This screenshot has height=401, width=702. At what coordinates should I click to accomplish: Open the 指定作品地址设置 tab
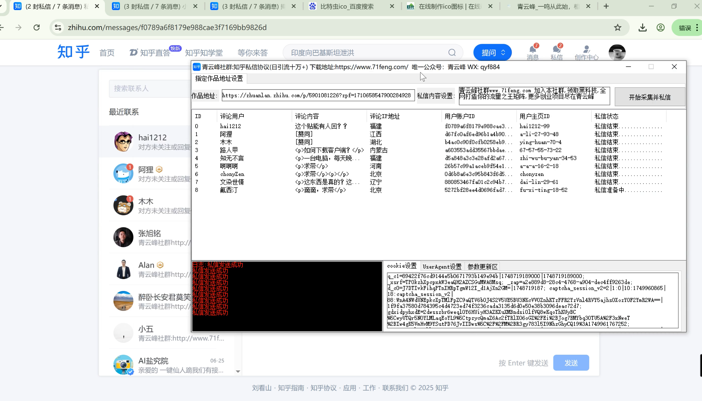(x=219, y=79)
